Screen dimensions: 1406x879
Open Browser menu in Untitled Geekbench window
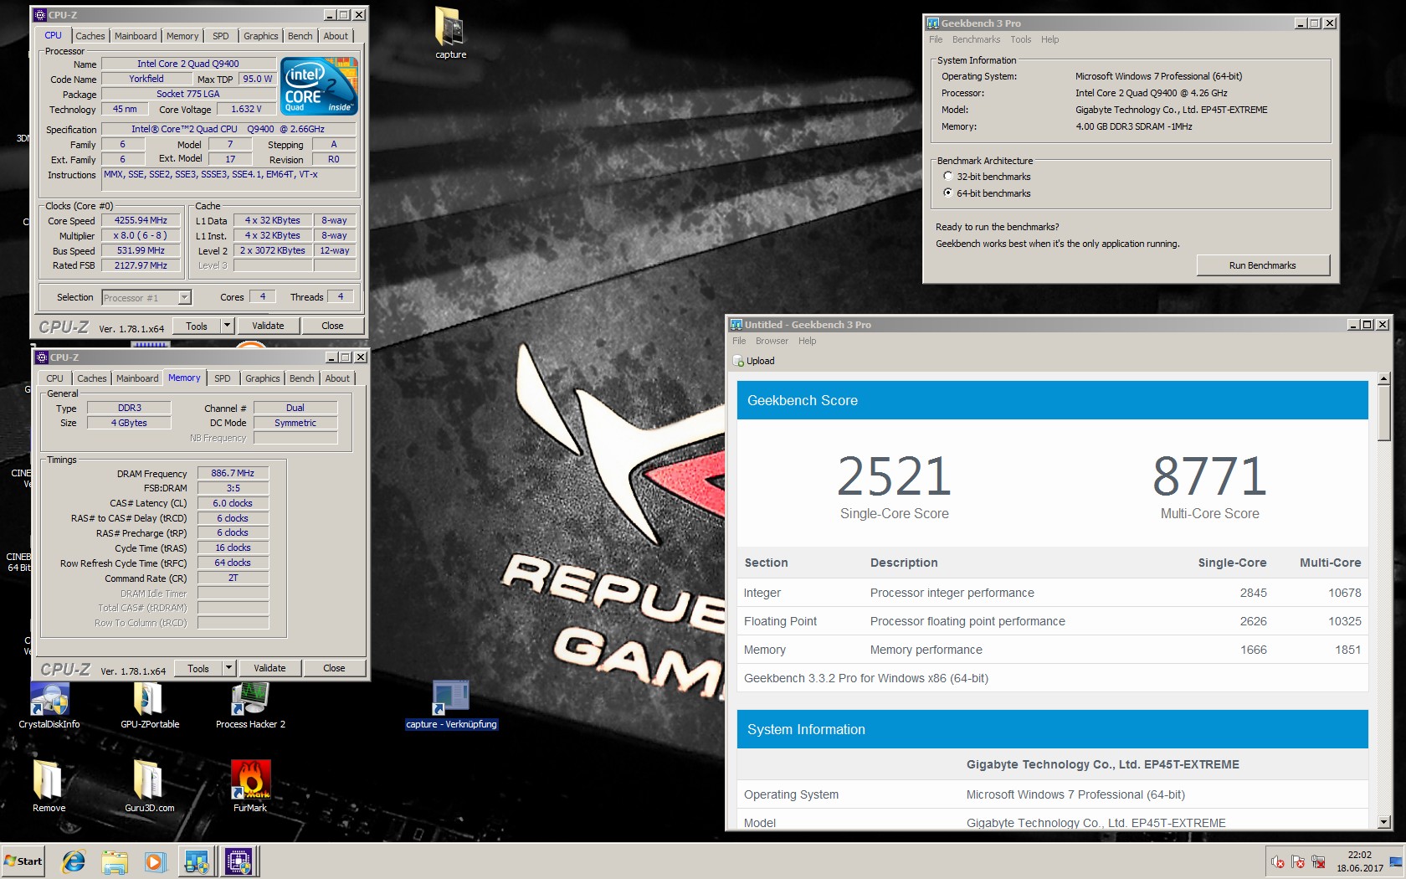(772, 341)
